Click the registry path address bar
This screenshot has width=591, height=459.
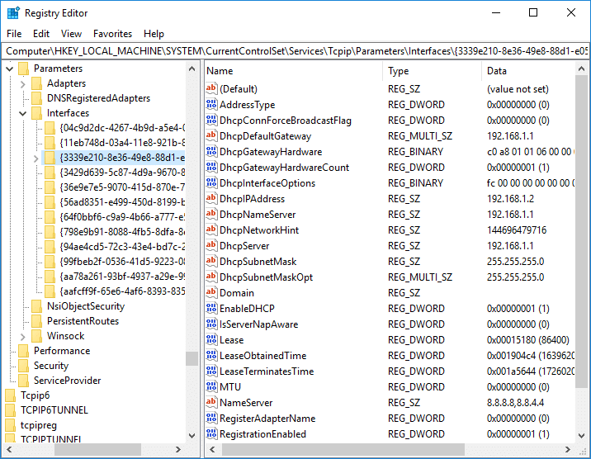pyautogui.click(x=295, y=50)
